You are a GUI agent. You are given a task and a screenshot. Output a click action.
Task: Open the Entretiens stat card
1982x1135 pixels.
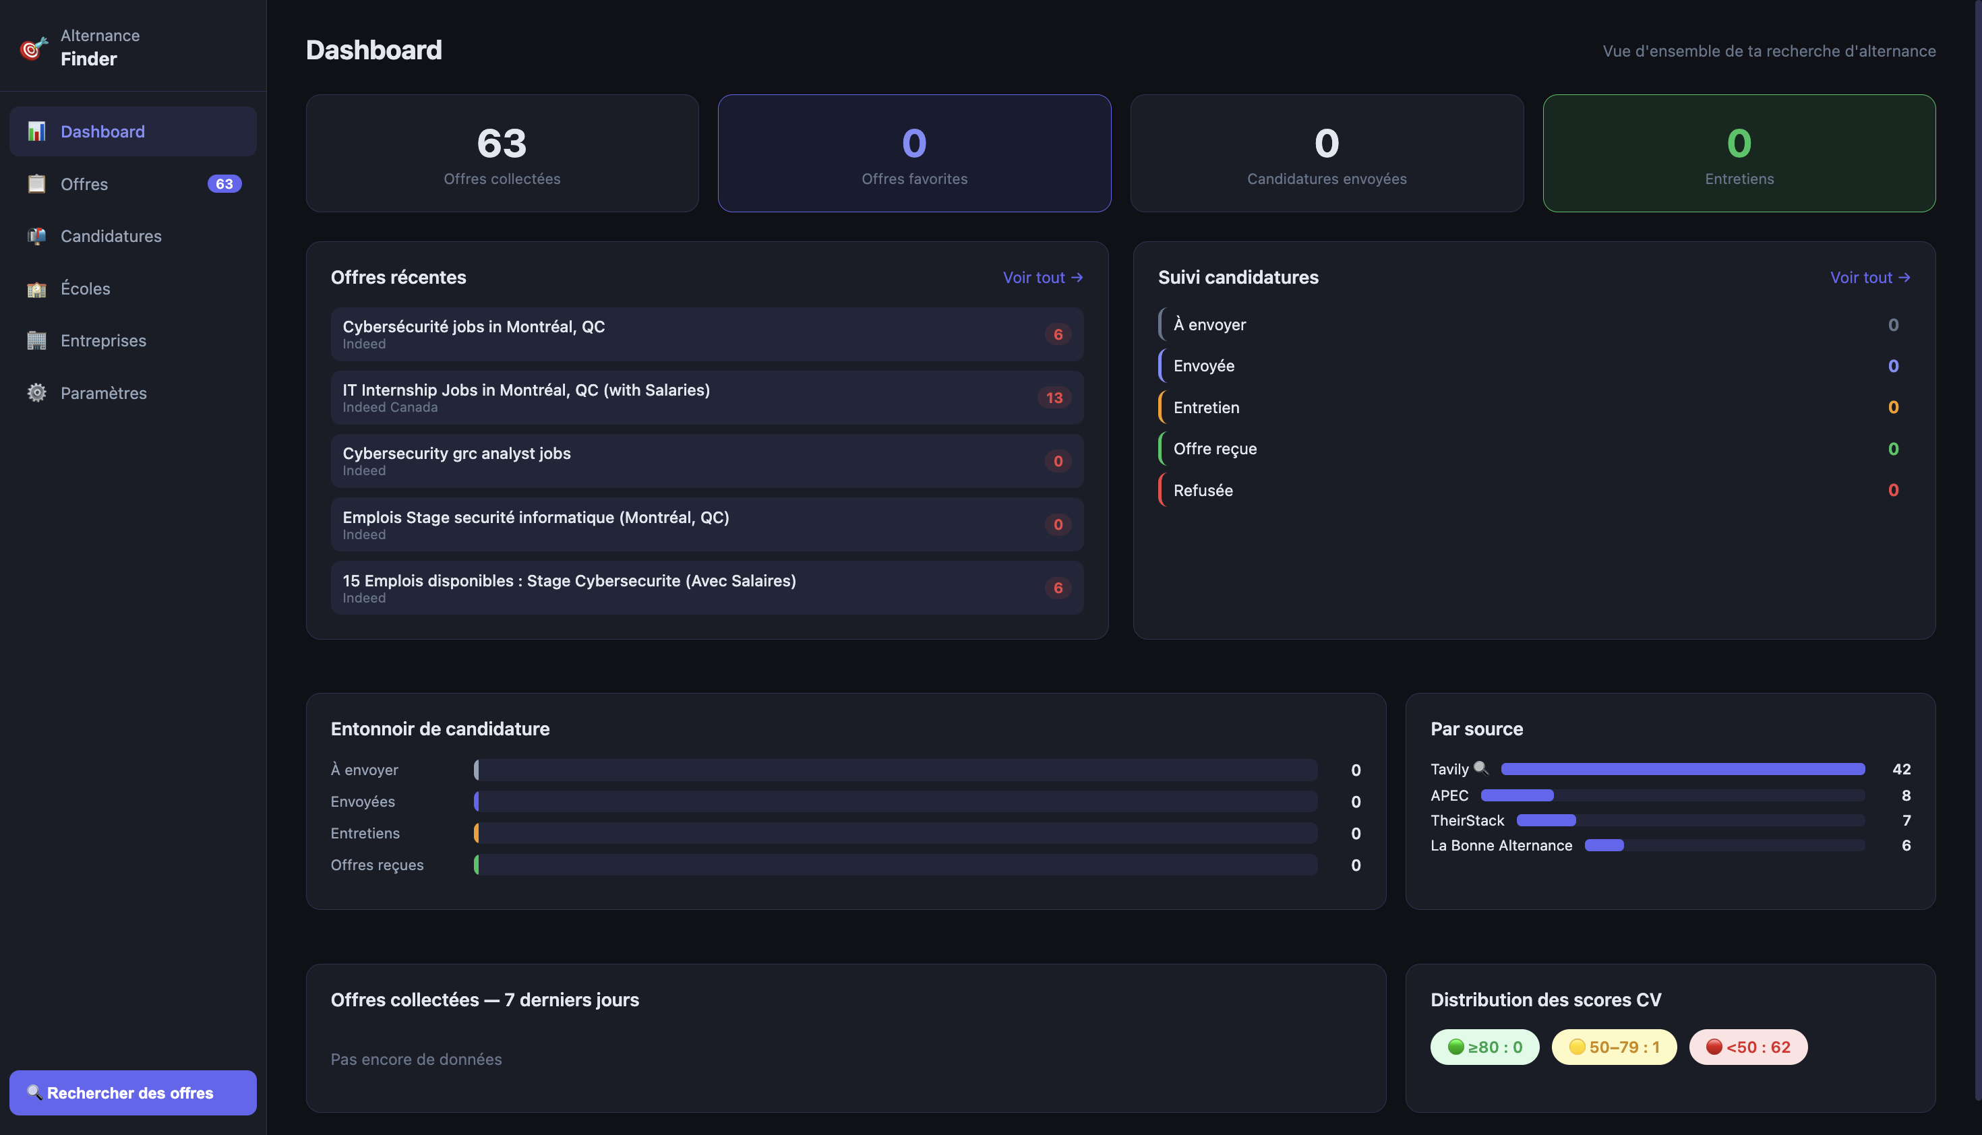[1739, 154]
